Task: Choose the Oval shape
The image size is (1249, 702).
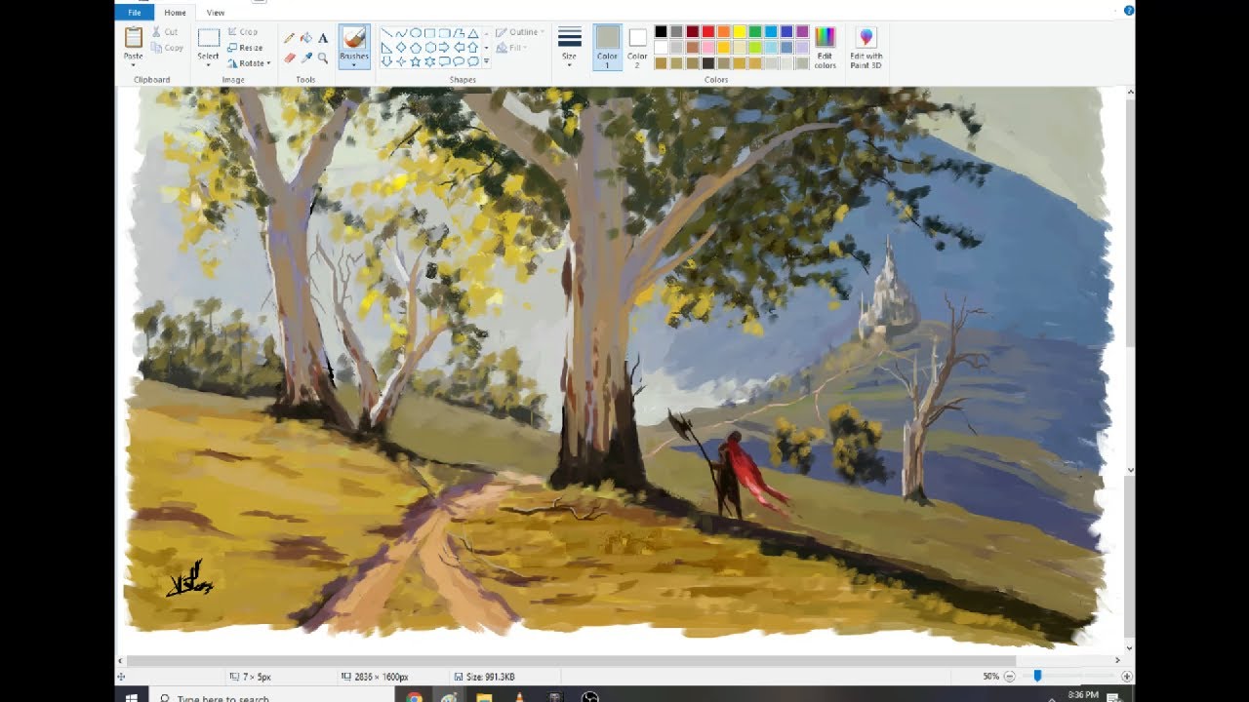Action: click(416, 33)
